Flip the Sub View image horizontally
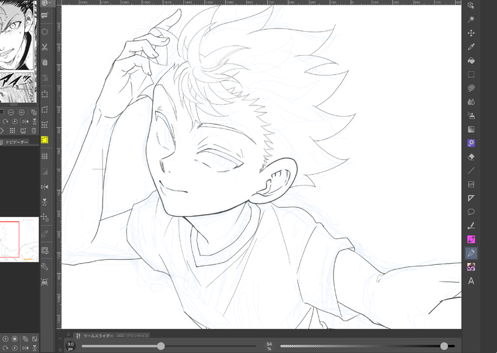Image resolution: width=497 pixels, height=353 pixels. click(25, 122)
